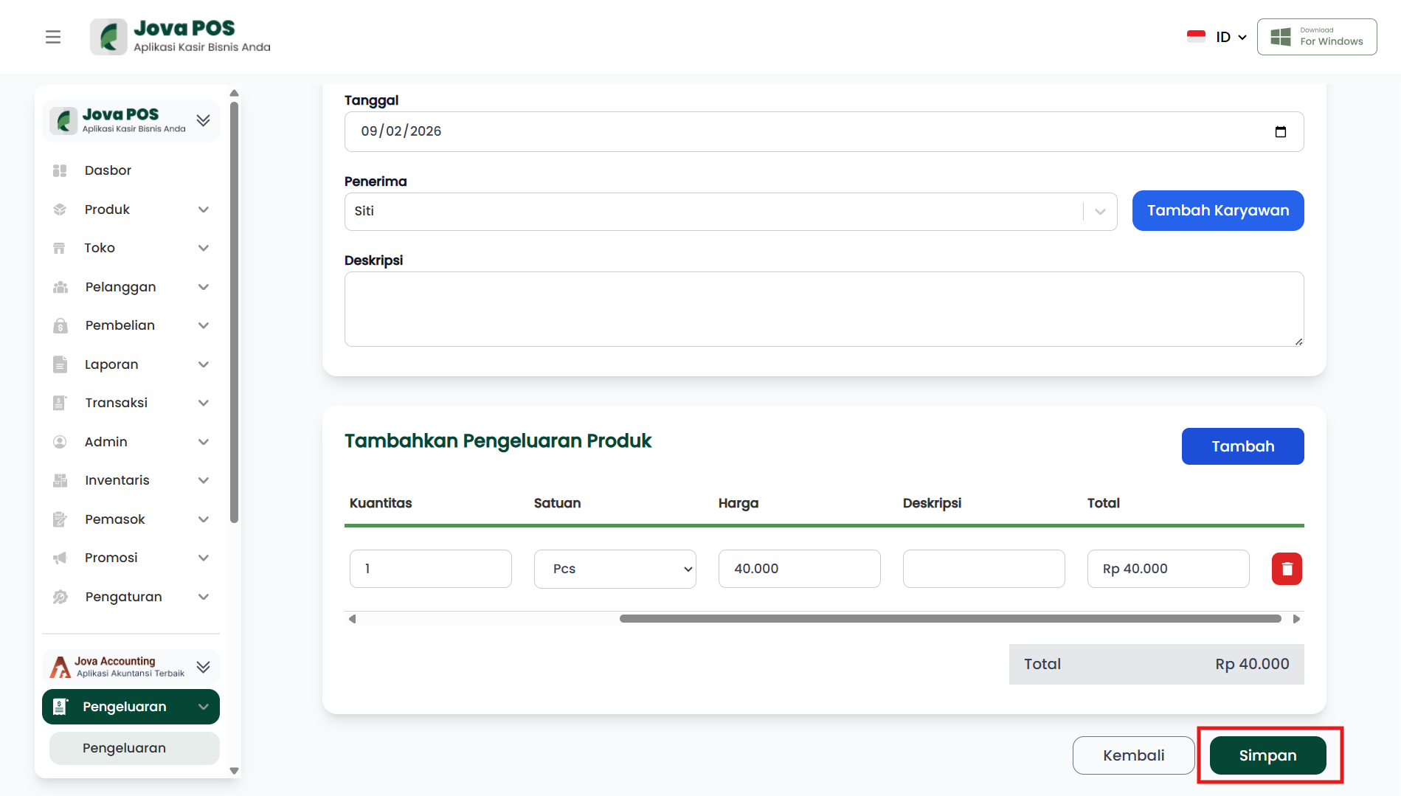Click the hamburger menu icon
The height and width of the screenshot is (796, 1401).
click(x=53, y=37)
